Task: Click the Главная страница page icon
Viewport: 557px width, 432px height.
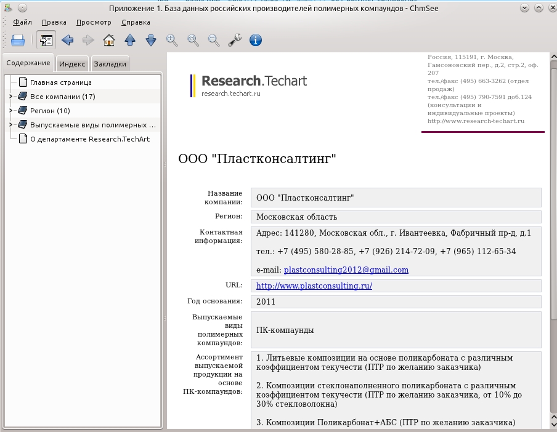Action: [23, 82]
